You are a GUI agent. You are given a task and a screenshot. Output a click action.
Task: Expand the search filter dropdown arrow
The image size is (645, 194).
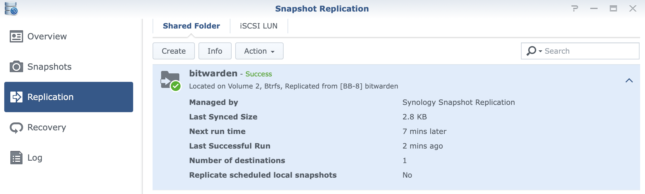[540, 51]
